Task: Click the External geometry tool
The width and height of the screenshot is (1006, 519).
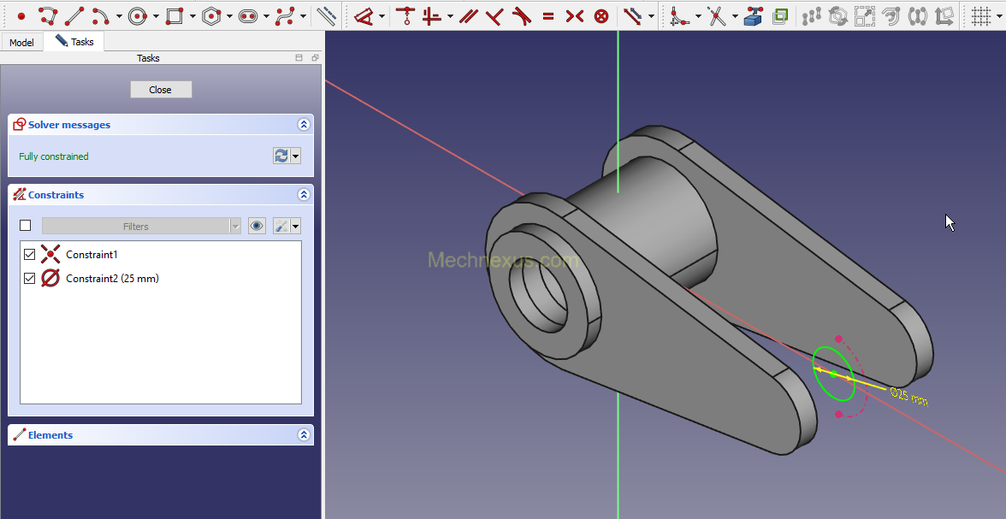Action: click(x=754, y=15)
